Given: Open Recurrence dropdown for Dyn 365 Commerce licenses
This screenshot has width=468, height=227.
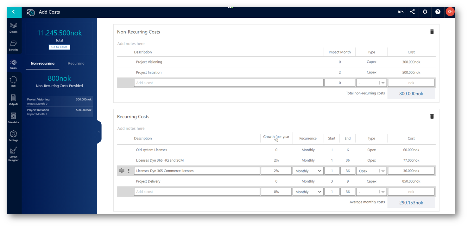Looking at the screenshot, I should (308, 171).
